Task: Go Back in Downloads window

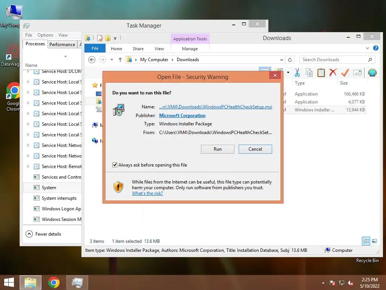Action: coord(92,60)
